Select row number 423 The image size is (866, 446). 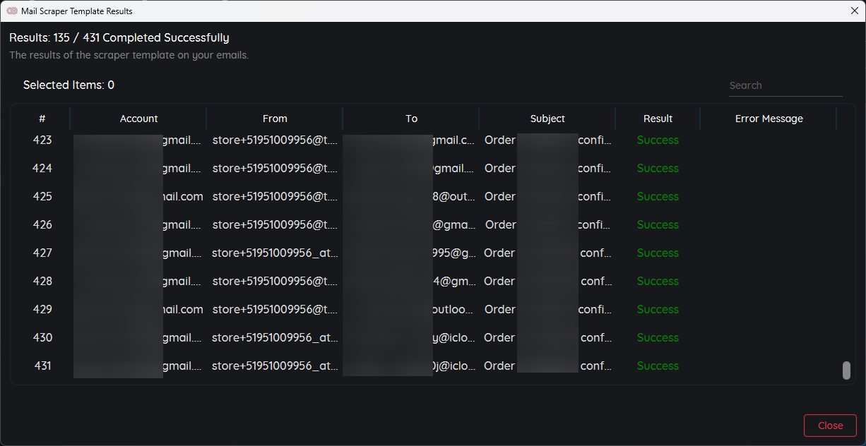click(42, 140)
